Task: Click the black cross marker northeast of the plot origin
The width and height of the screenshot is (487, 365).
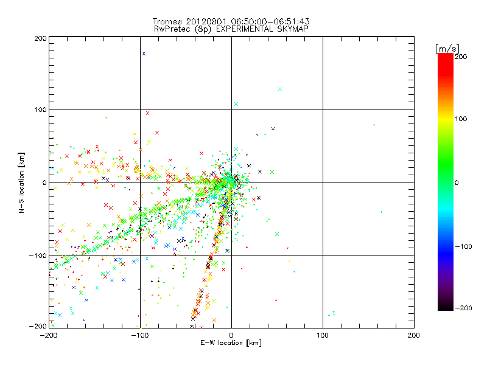Action: coord(273,128)
